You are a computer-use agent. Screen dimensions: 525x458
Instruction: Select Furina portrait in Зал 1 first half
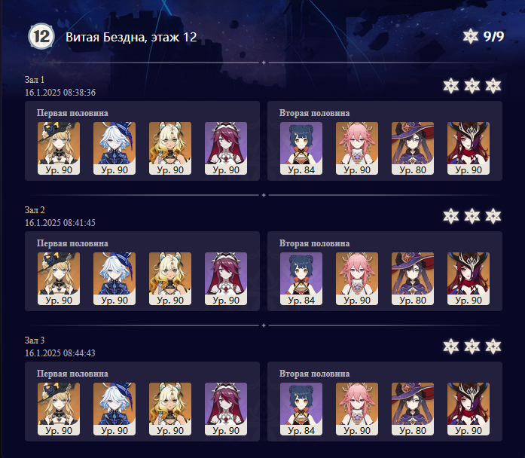tap(114, 148)
